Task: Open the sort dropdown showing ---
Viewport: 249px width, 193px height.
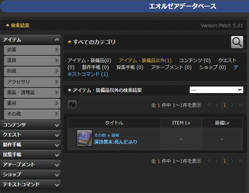Action: pos(216,90)
